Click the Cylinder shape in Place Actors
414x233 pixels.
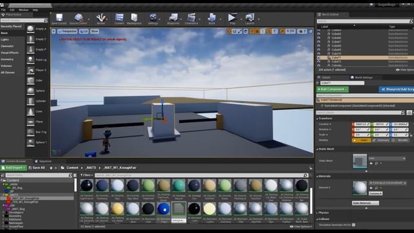point(30,101)
